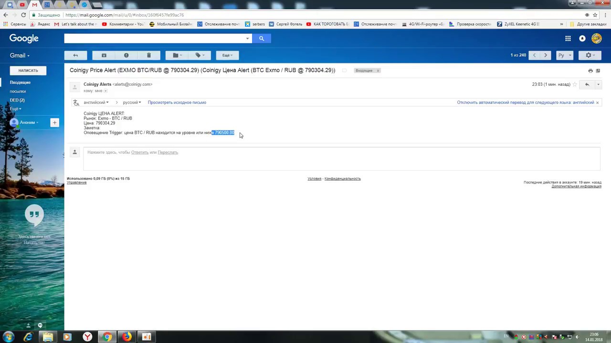Change target language русский dropdown
This screenshot has width=611, height=343.
point(132,102)
